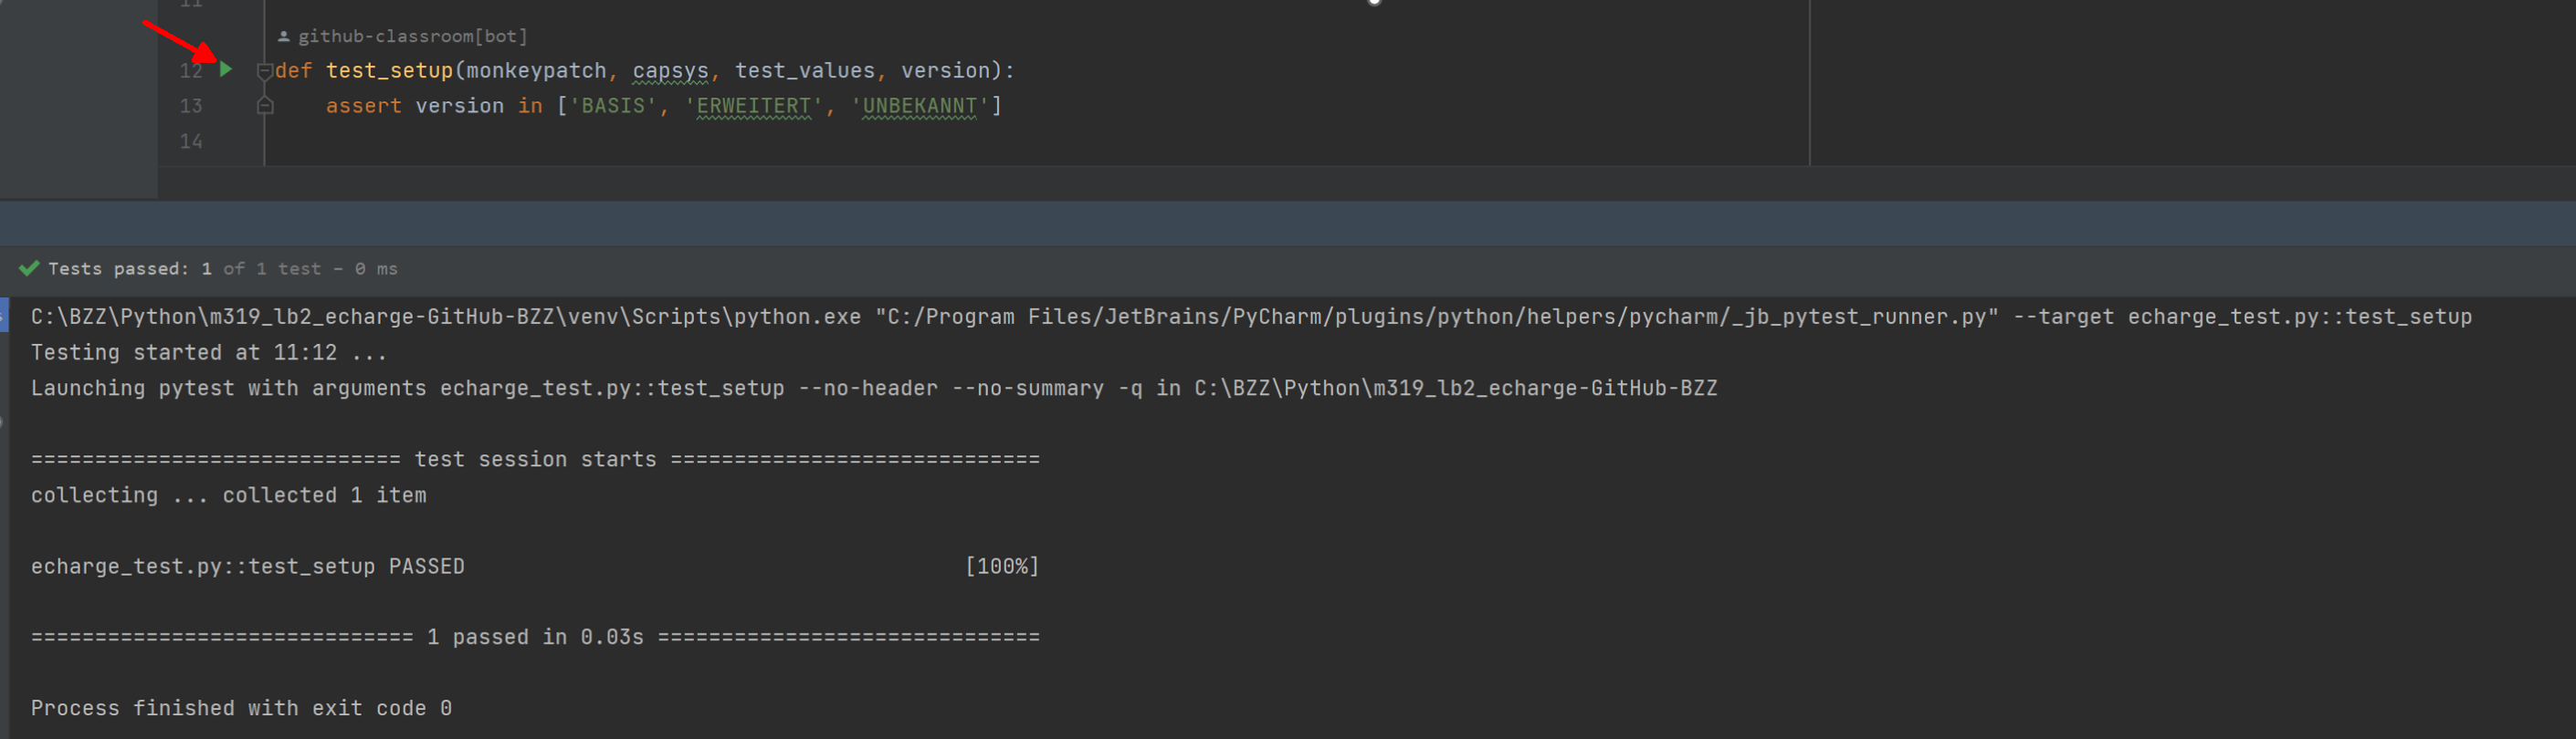Click the Tests passed status text

118,268
